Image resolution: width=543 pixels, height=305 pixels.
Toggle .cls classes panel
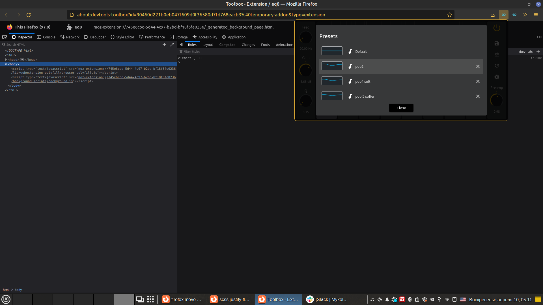(530, 52)
